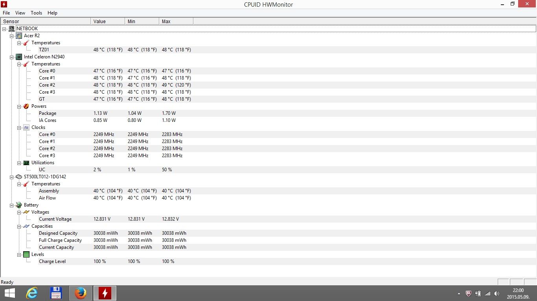Click the Clocks waveform icon
This screenshot has height=301, width=537.
coord(26,127)
